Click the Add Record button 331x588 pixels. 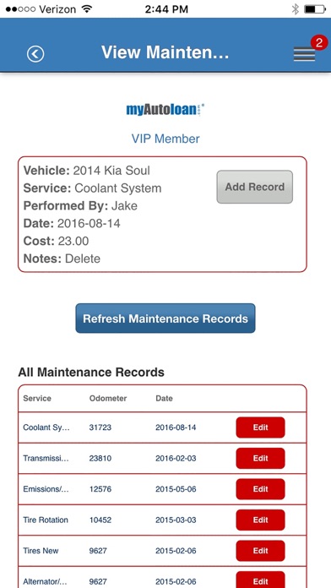click(x=254, y=187)
